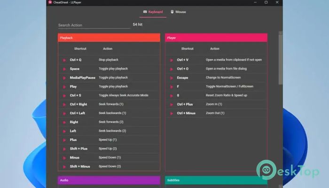Select 'Reset Zoom Ratio & Speed up' text
The image size is (329, 188).
227,95
